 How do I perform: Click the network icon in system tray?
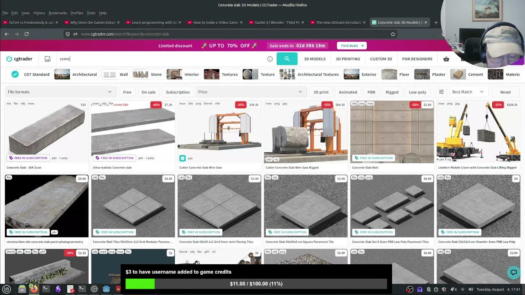[x=463, y=289]
